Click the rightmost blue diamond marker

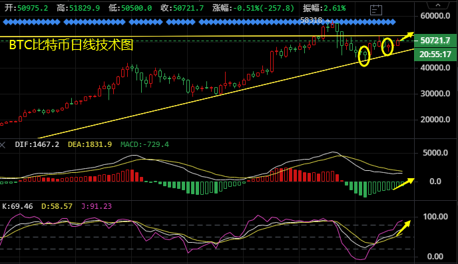(x=393, y=22)
